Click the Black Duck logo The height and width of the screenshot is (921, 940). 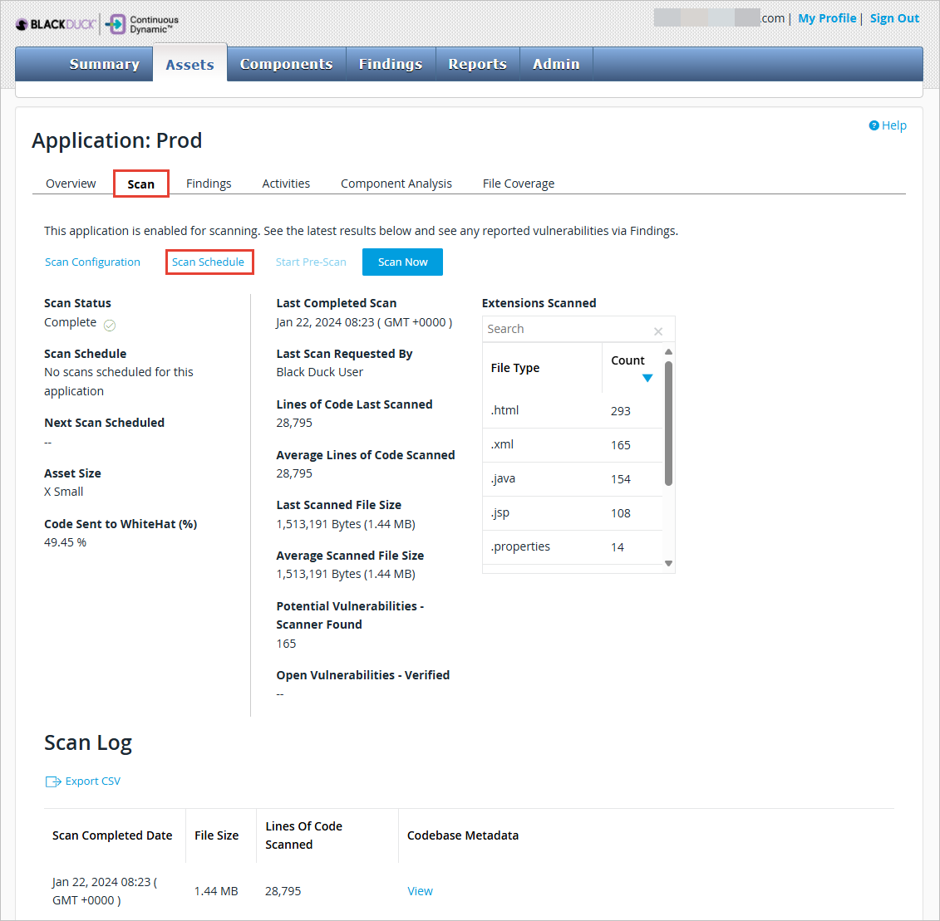55,25
